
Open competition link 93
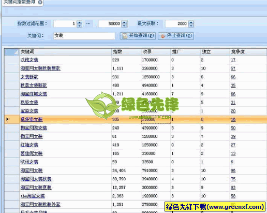(x=233, y=188)
